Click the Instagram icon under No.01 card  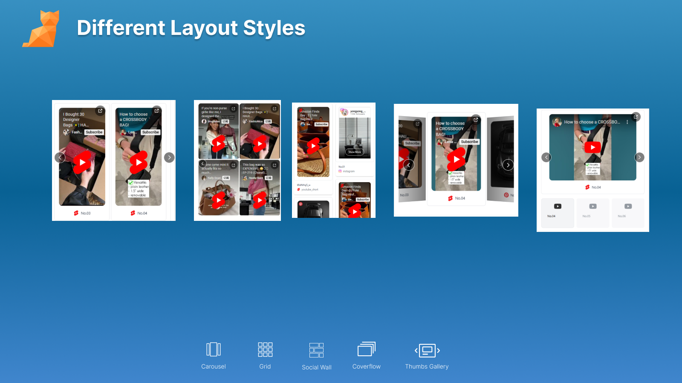coord(340,171)
